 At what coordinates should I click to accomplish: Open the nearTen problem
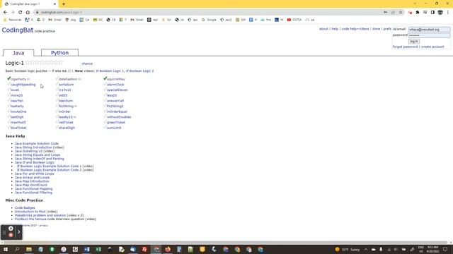coord(17,101)
